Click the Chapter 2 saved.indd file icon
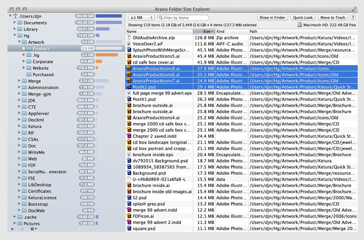 click(129, 136)
